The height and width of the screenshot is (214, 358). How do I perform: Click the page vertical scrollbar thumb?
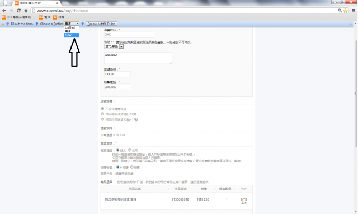pos(355,94)
